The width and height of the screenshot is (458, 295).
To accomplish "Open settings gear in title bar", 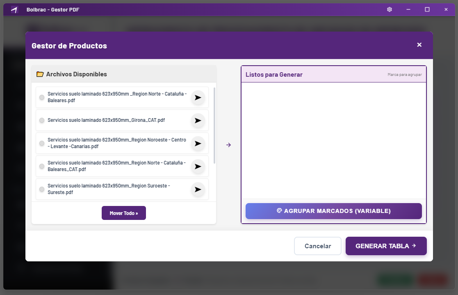I will point(390,9).
